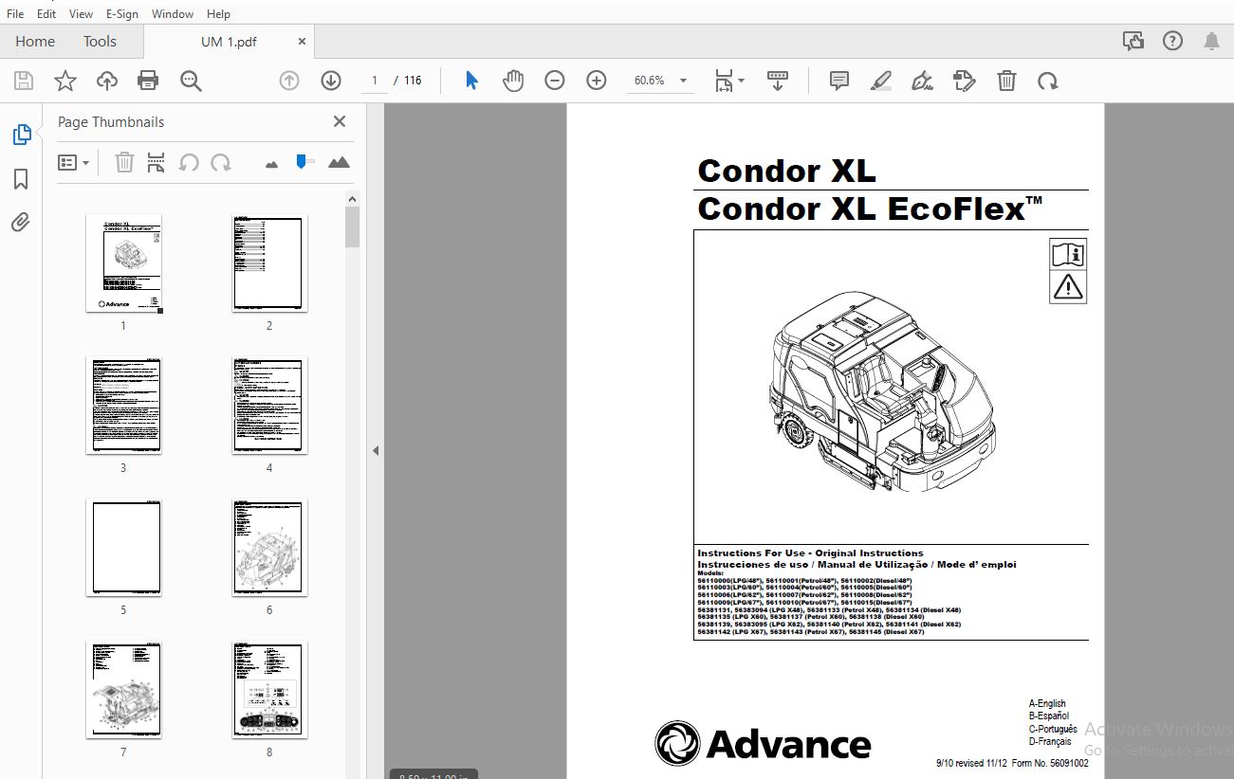Open the Edit PDF tool icon
Image resolution: width=1234 pixels, height=779 pixels.
tap(964, 81)
